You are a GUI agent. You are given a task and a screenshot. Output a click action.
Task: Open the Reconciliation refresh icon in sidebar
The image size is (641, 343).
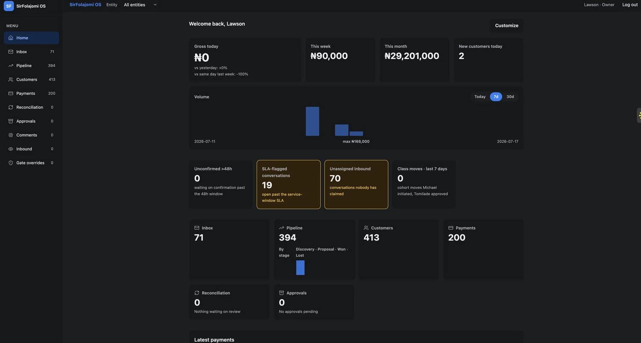11,108
